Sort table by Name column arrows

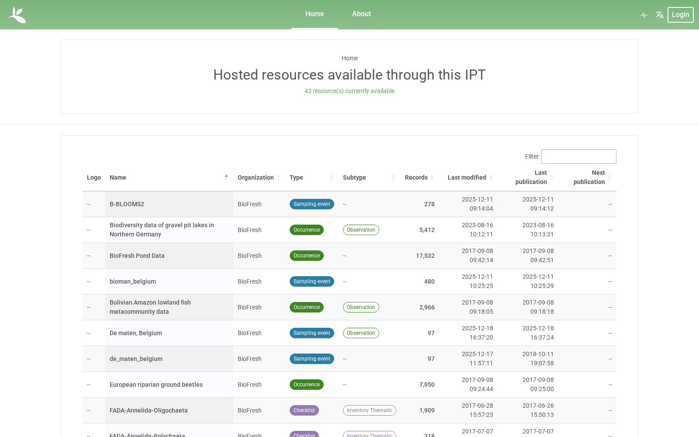(226, 177)
